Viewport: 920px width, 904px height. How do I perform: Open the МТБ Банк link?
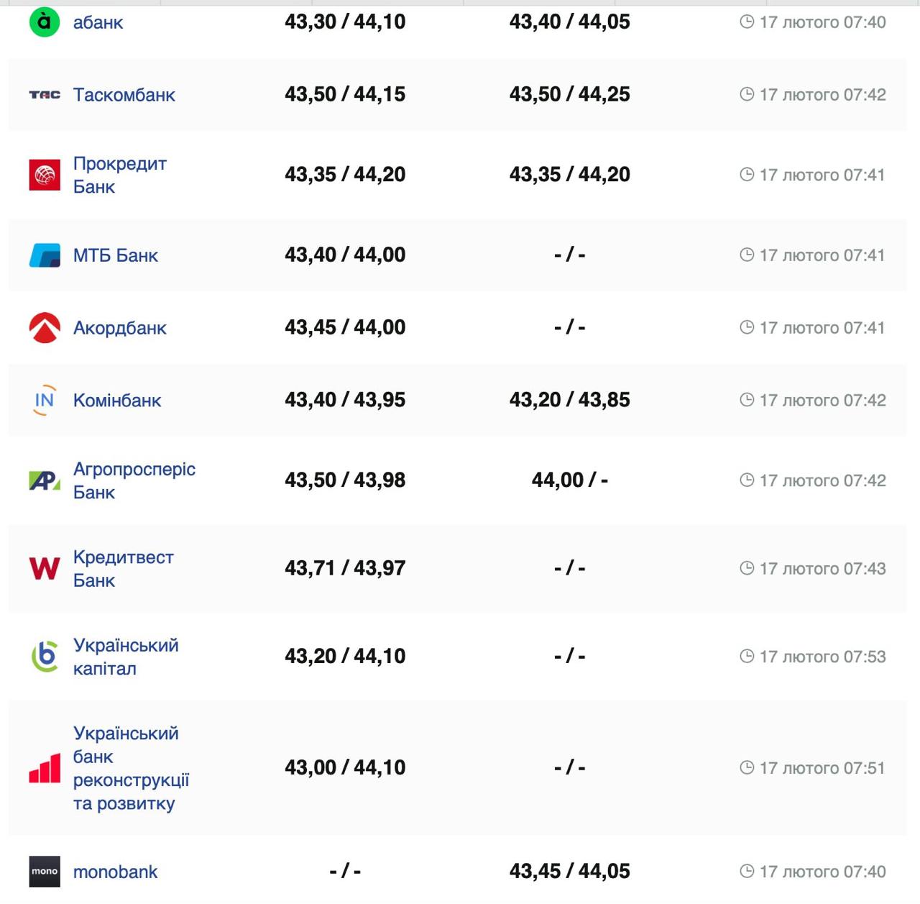click(x=115, y=255)
